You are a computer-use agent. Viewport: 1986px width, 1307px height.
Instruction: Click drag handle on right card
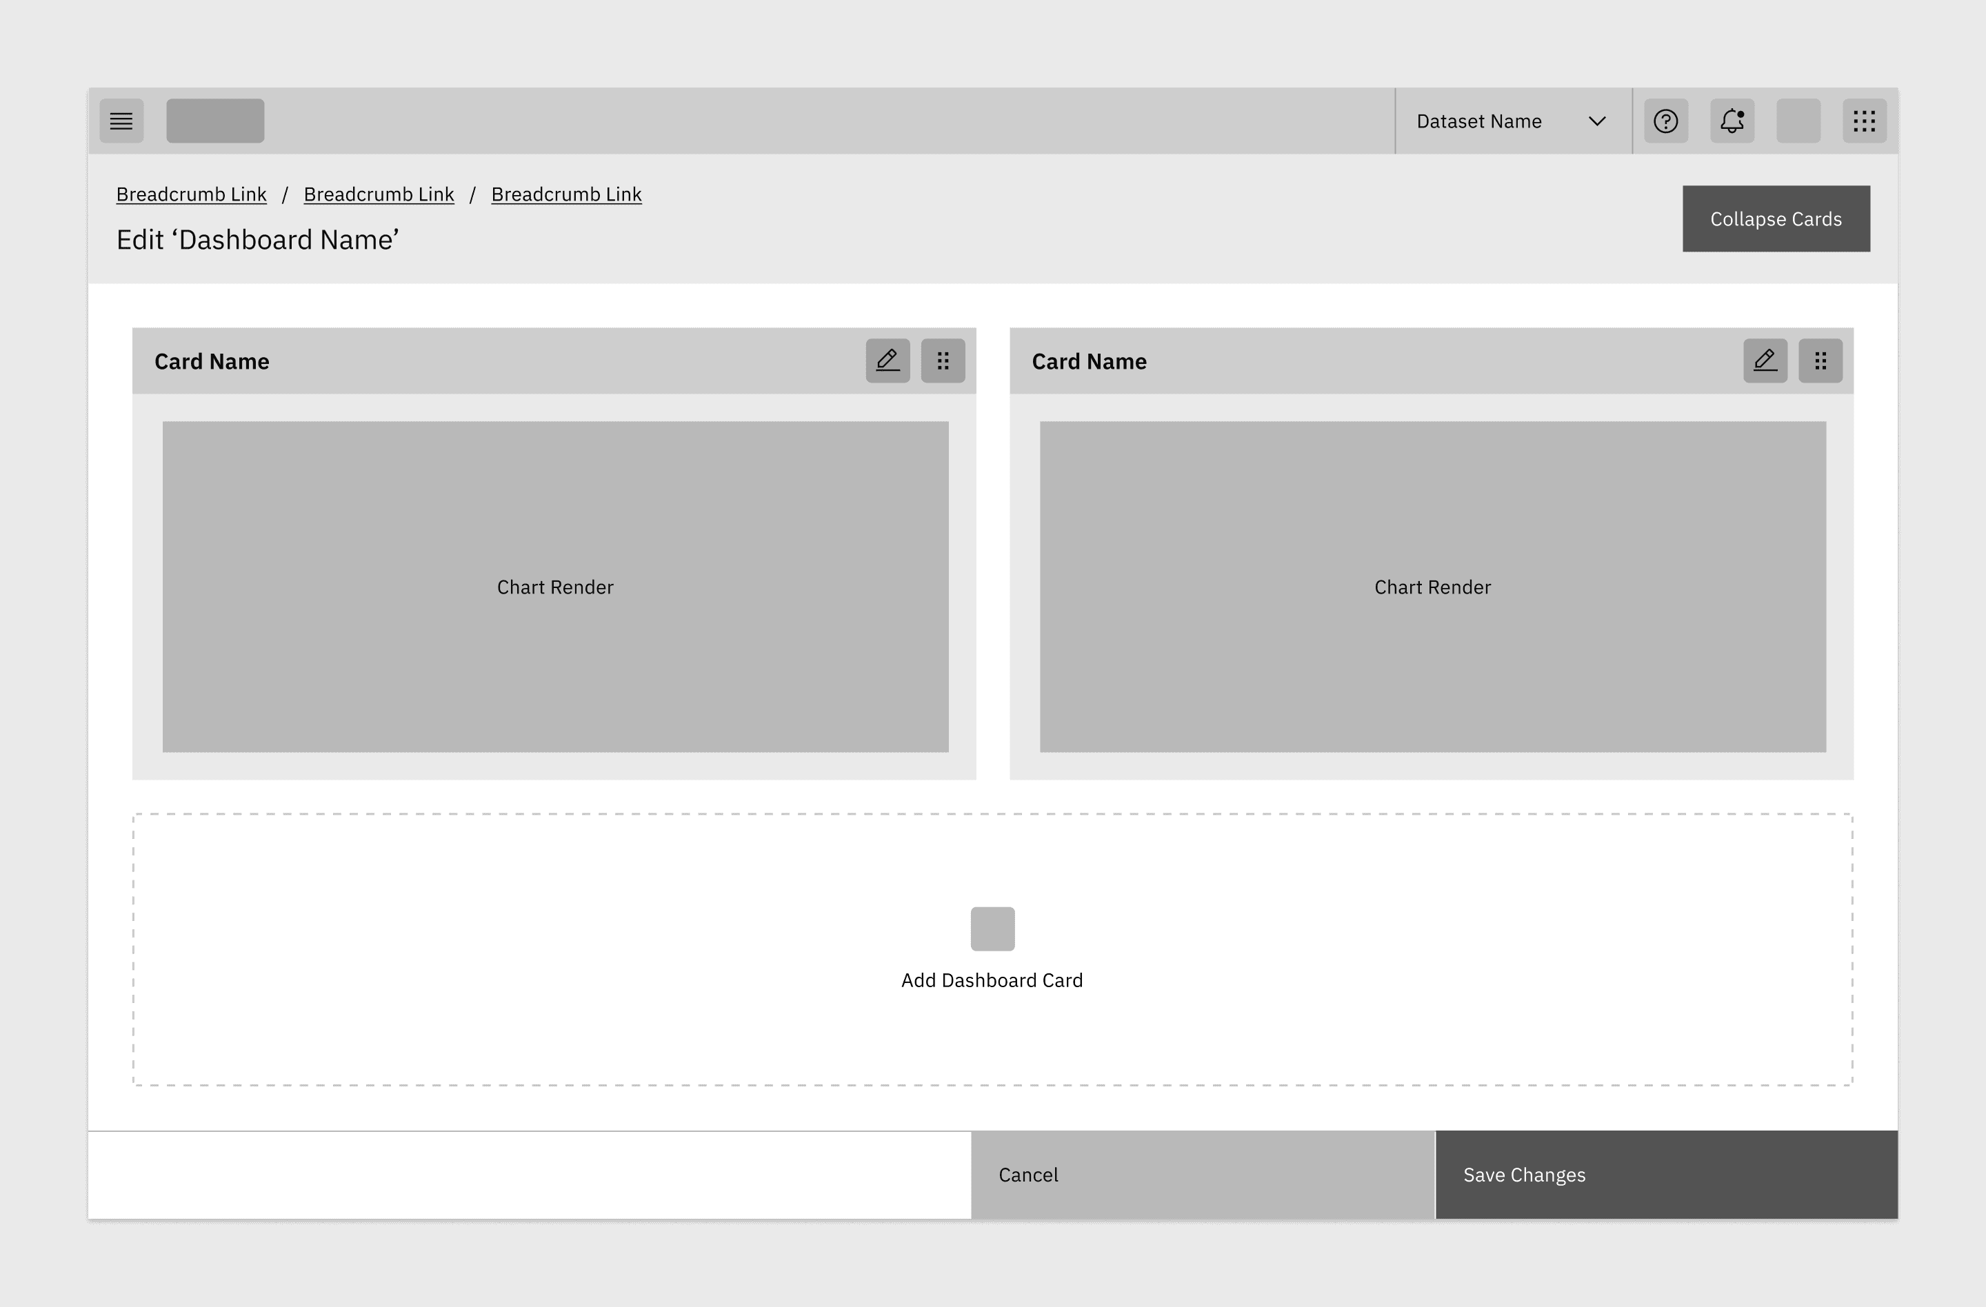(1820, 361)
